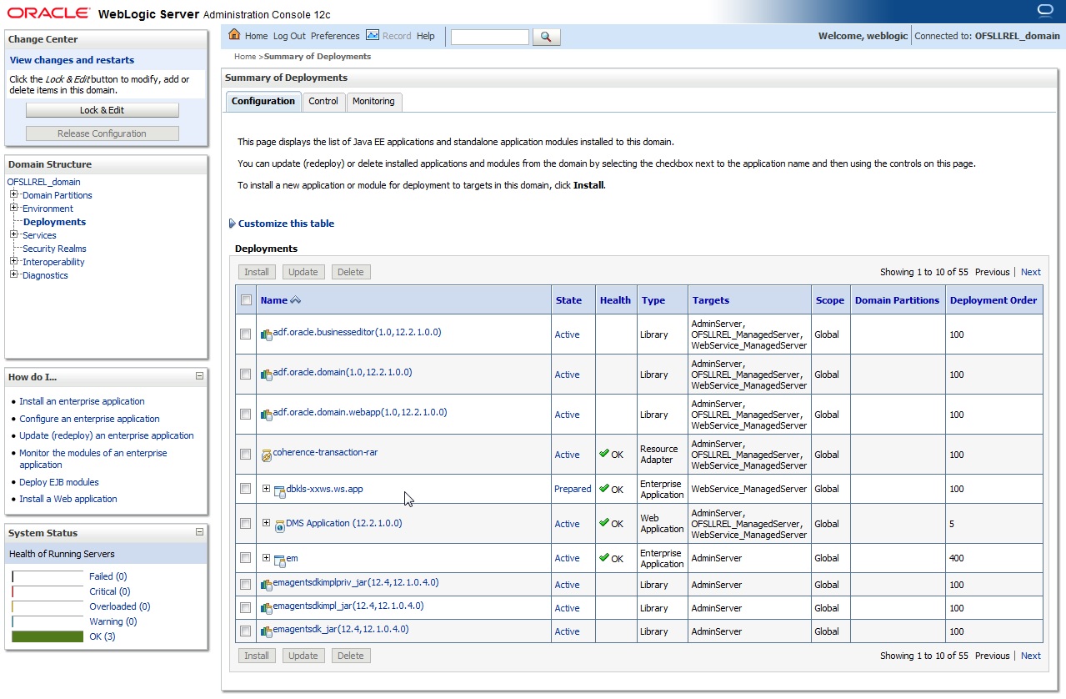
Task: Open View changes and restarts link
Action: pyautogui.click(x=72, y=60)
